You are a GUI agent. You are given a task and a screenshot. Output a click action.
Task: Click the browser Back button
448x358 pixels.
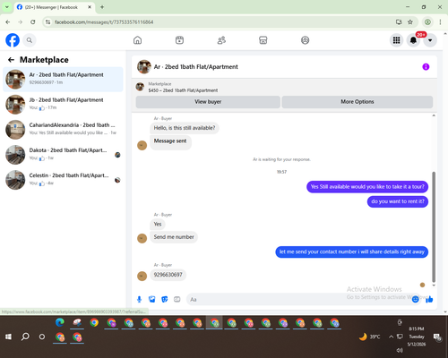point(8,22)
